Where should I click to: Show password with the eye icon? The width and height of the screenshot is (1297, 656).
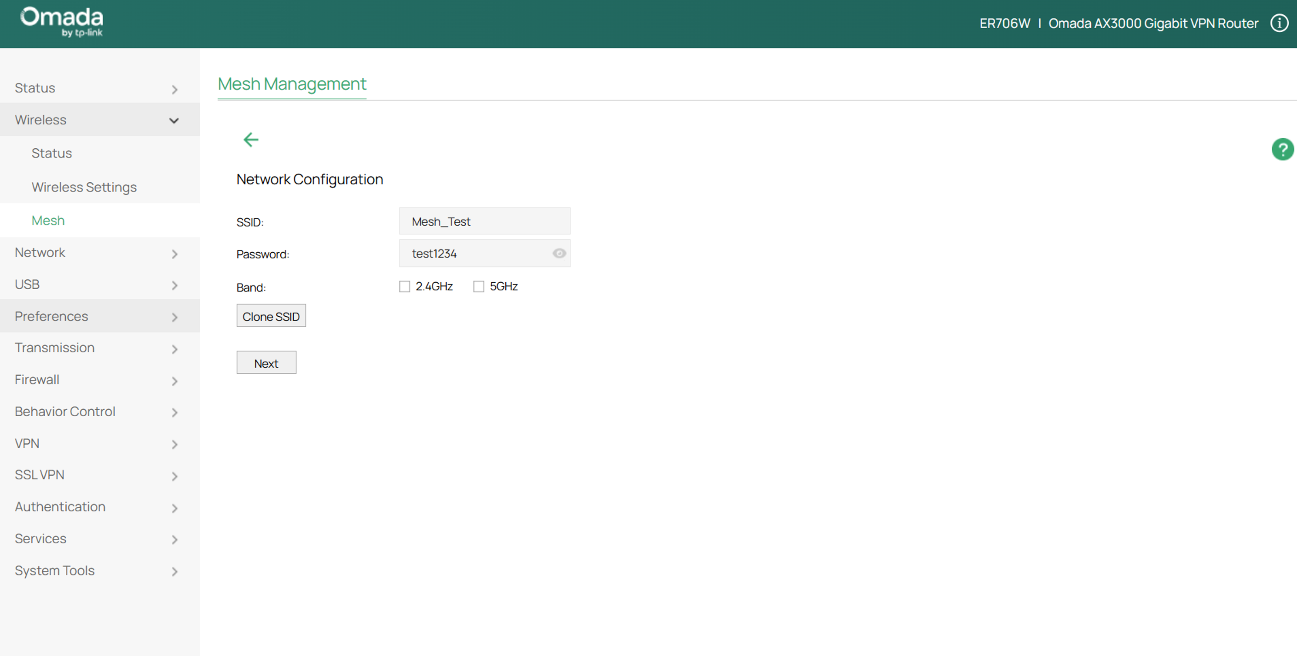pyautogui.click(x=559, y=254)
